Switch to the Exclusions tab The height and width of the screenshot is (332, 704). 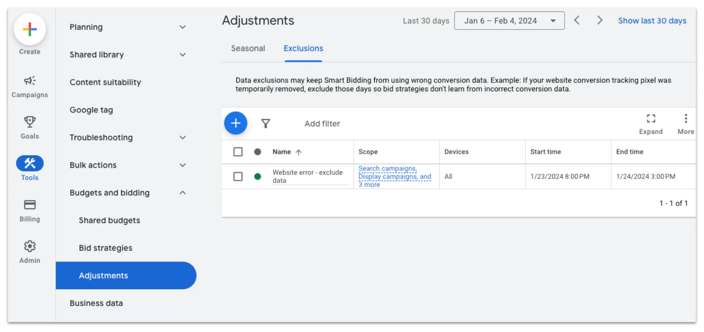(x=303, y=48)
